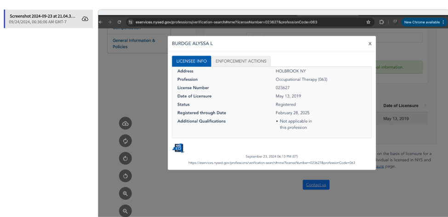Open General Information & Policies link
Image resolution: width=448 pixels, height=217 pixels.
click(134, 43)
